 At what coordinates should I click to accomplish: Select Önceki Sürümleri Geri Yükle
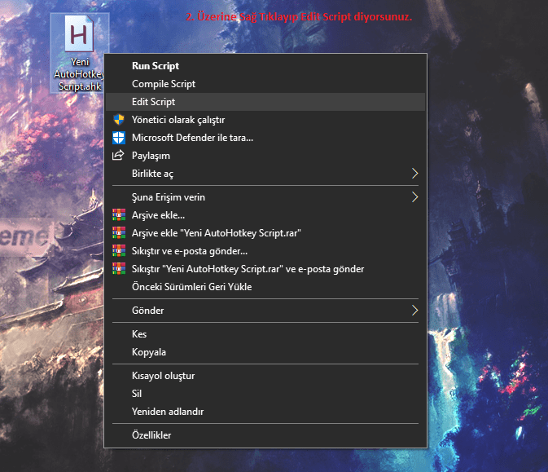pyautogui.click(x=265, y=287)
